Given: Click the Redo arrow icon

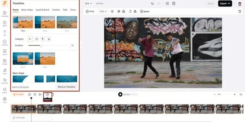Looking at the screenshot, I should tap(159, 4).
